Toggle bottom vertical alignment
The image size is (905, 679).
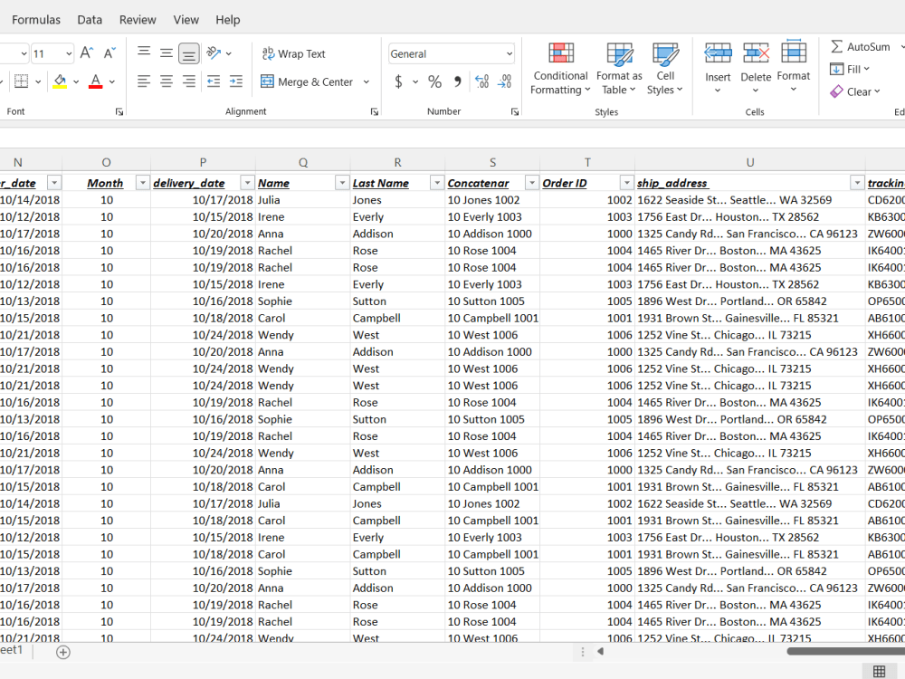coord(189,53)
